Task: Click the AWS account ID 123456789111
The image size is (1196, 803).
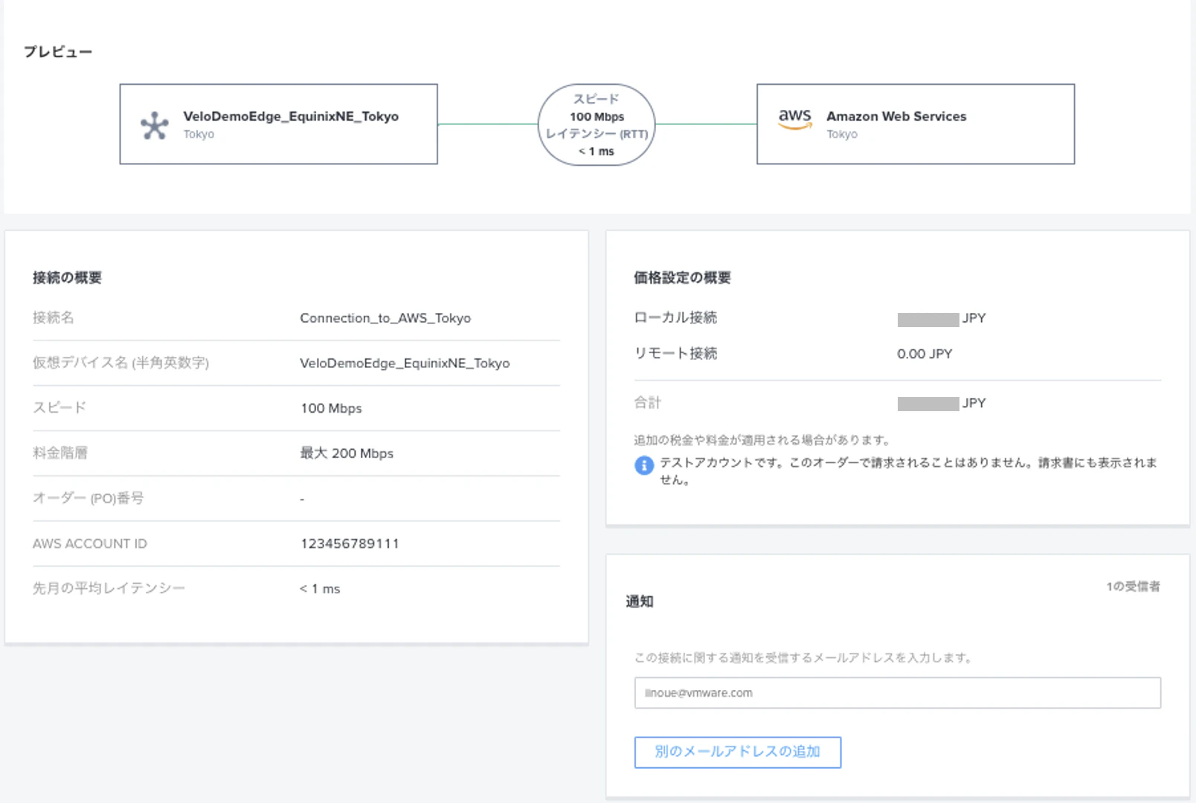Action: click(x=350, y=544)
